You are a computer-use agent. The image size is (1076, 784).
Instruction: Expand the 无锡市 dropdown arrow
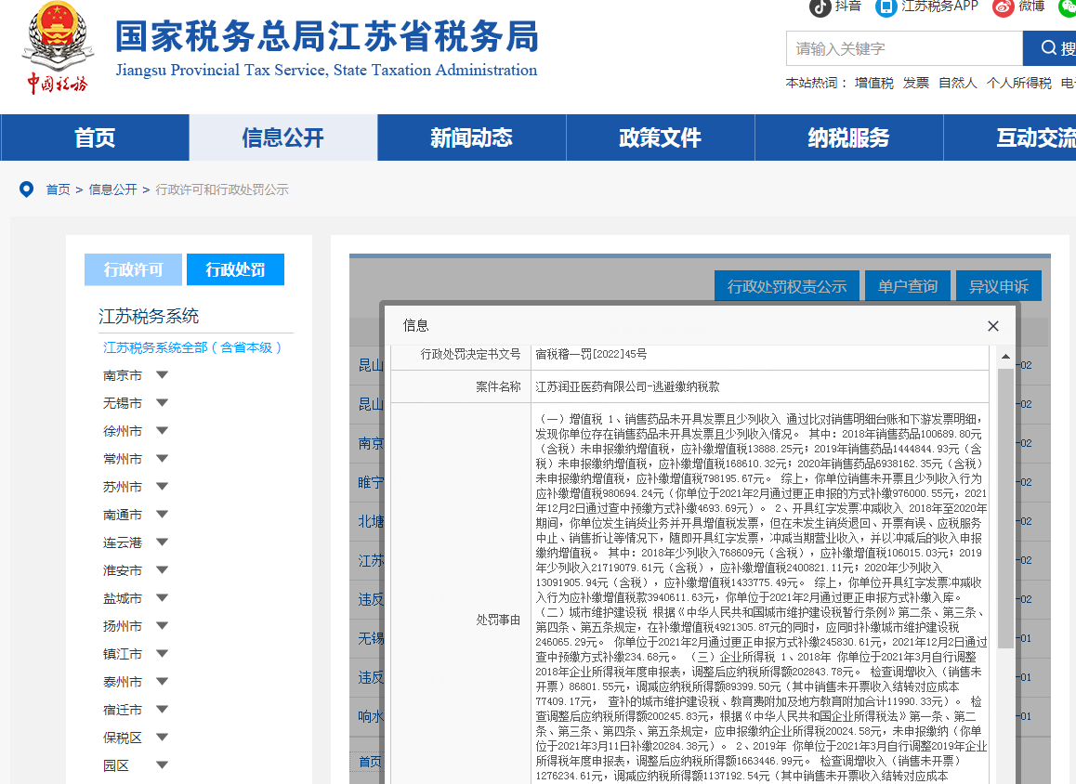tap(162, 402)
